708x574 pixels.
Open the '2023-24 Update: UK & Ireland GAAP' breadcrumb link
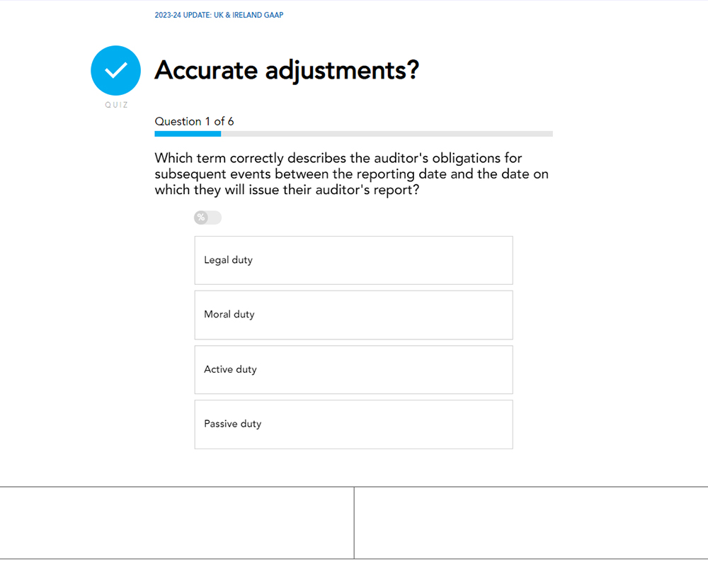click(x=219, y=15)
